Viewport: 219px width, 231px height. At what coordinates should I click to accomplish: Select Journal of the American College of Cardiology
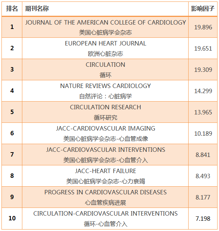click(105, 22)
